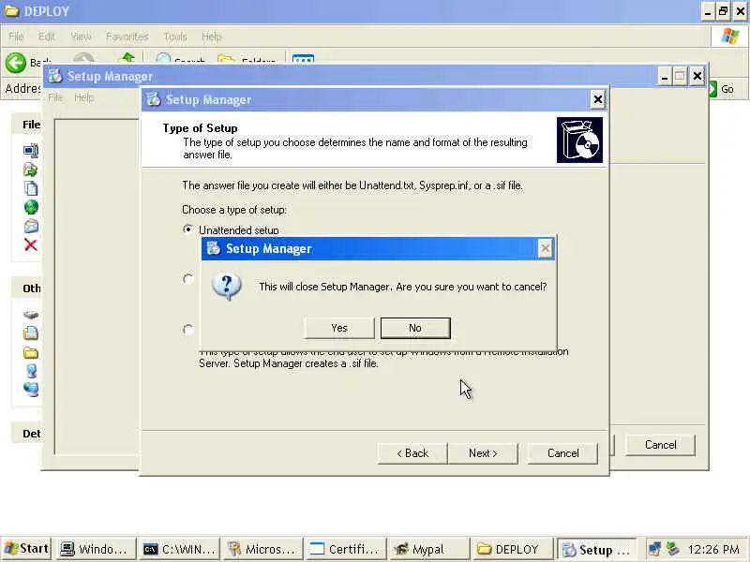The width and height of the screenshot is (750, 562).
Task: Click the software box and CD wizard image
Action: click(579, 140)
